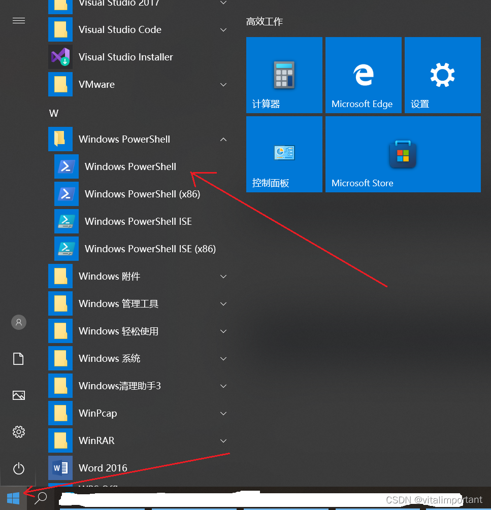
Task: Expand the Windows 附件 folder chevron
Action: pyautogui.click(x=223, y=277)
